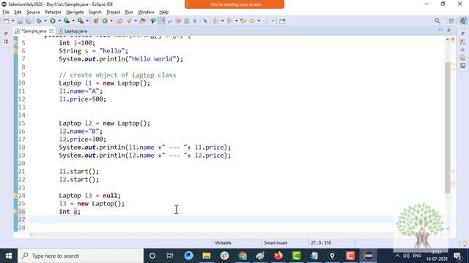This screenshot has height=263, width=469.
Task: Open Slack from the taskbar
Action: [x=224, y=256]
